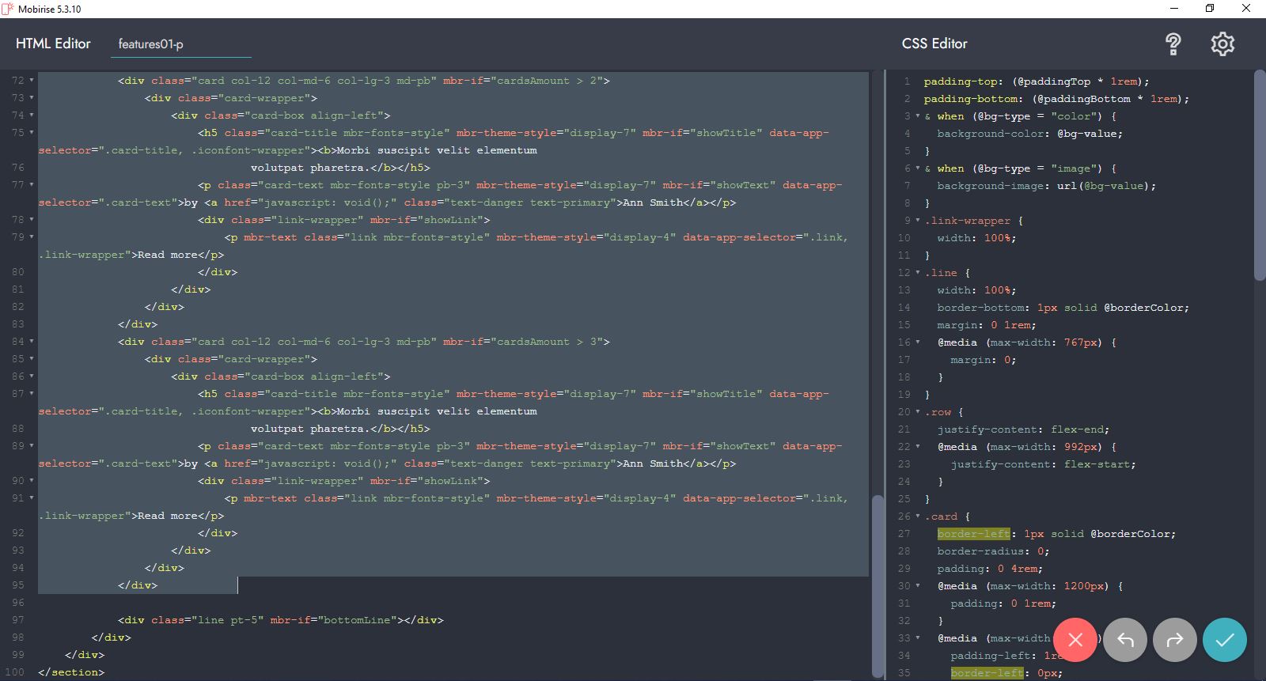The width and height of the screenshot is (1266, 681).
Task: Click the Mobirise app logo icon
Action: point(8,9)
